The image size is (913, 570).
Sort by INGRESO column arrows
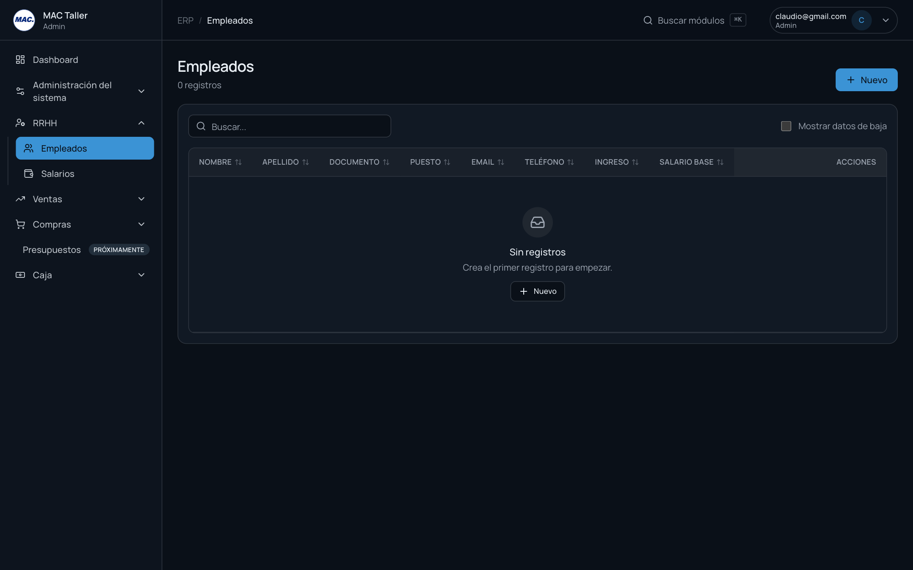(635, 162)
